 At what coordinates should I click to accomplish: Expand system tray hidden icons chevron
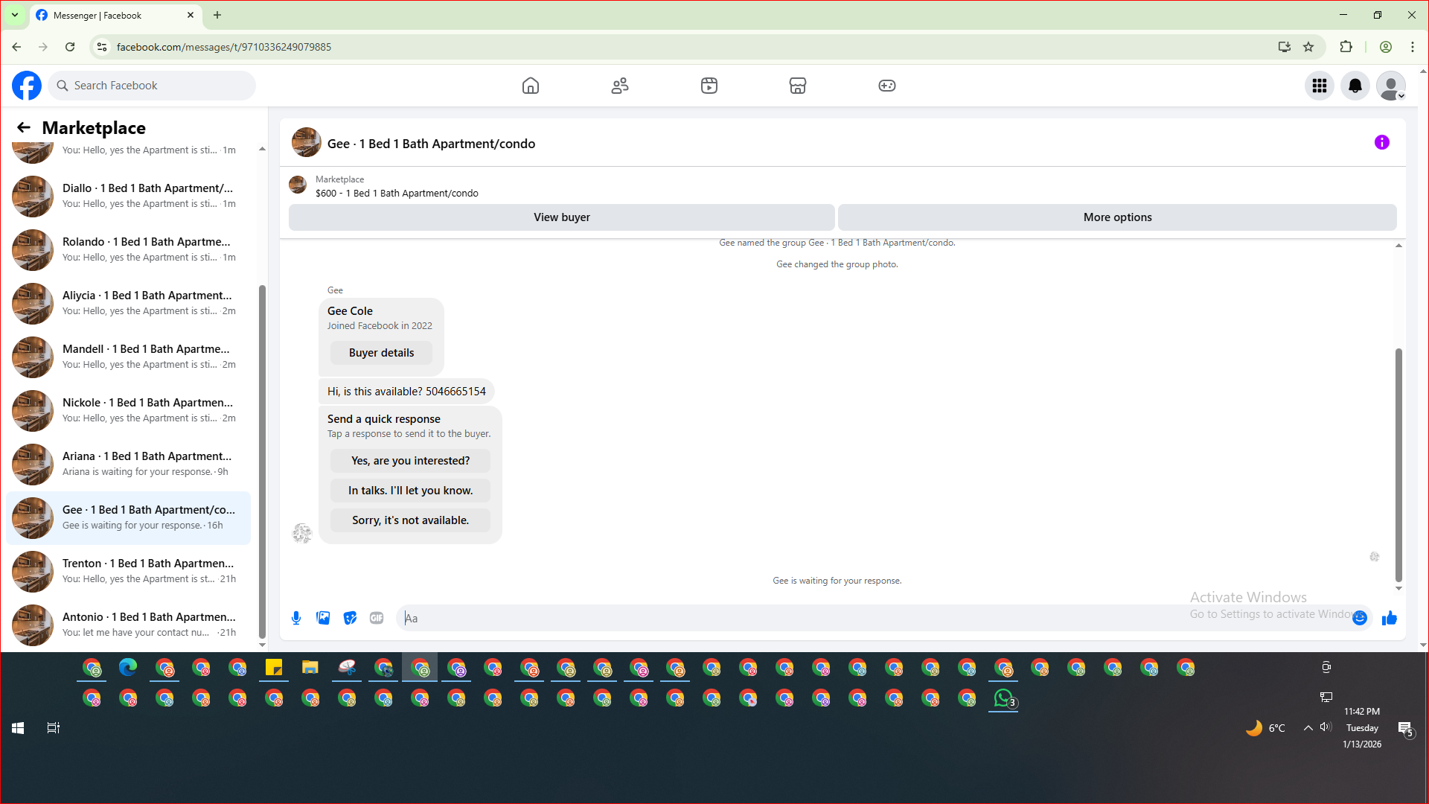pyautogui.click(x=1308, y=728)
